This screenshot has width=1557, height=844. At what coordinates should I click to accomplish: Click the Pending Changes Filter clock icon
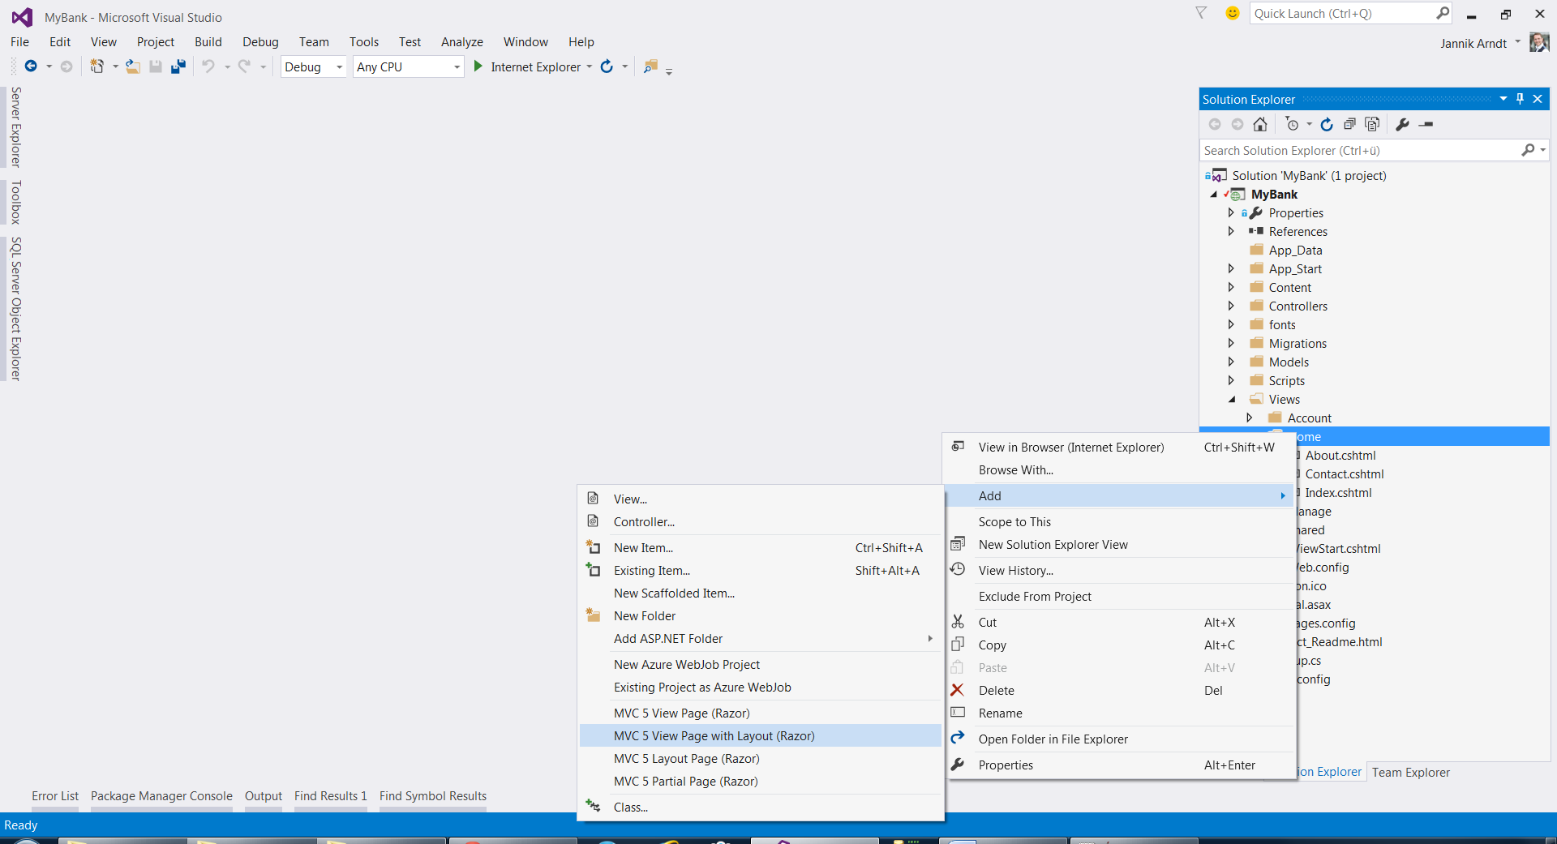[1292, 124]
